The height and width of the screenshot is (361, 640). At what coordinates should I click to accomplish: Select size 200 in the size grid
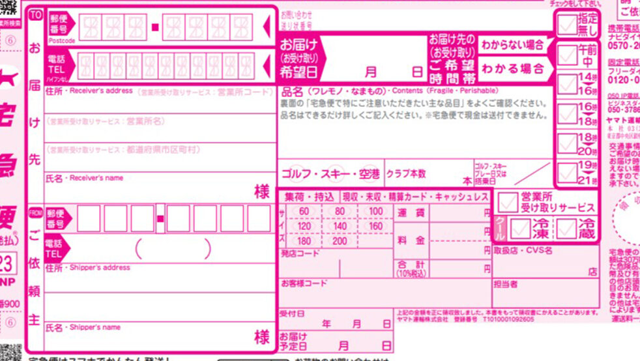(x=340, y=240)
